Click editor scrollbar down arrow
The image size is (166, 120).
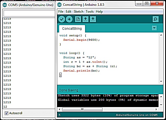click(161, 81)
